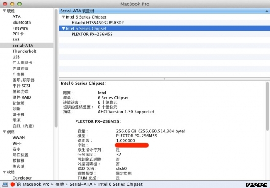The height and width of the screenshot is (188, 270).
Task: Click 硬體 in path bar
Action: point(60,184)
